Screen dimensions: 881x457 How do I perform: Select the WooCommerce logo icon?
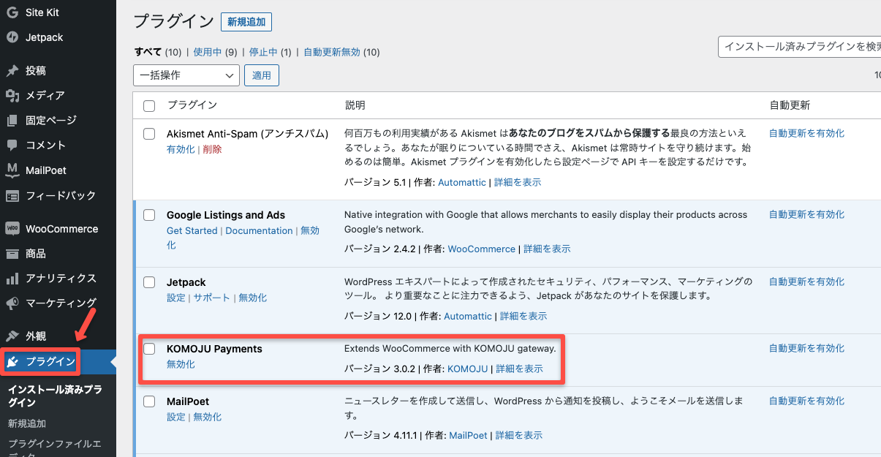(x=12, y=229)
